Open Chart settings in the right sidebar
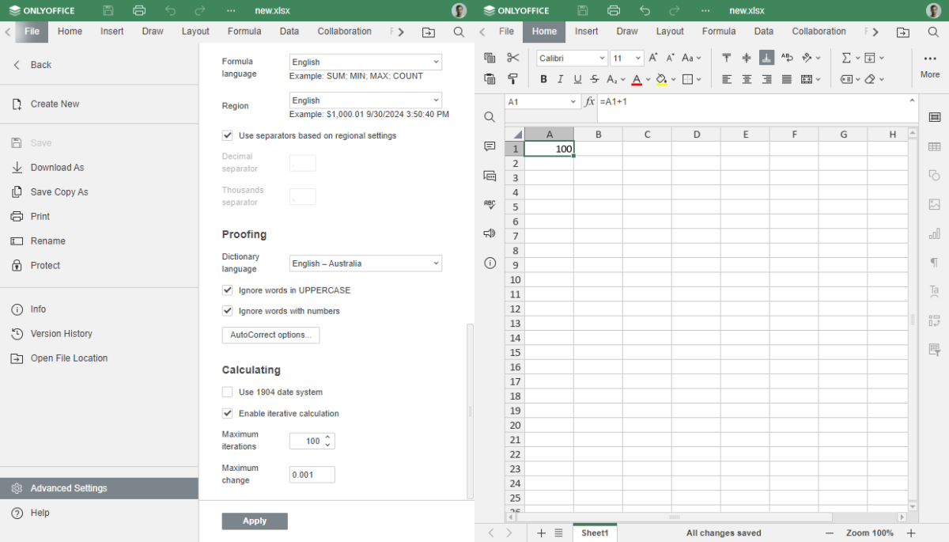 934,233
